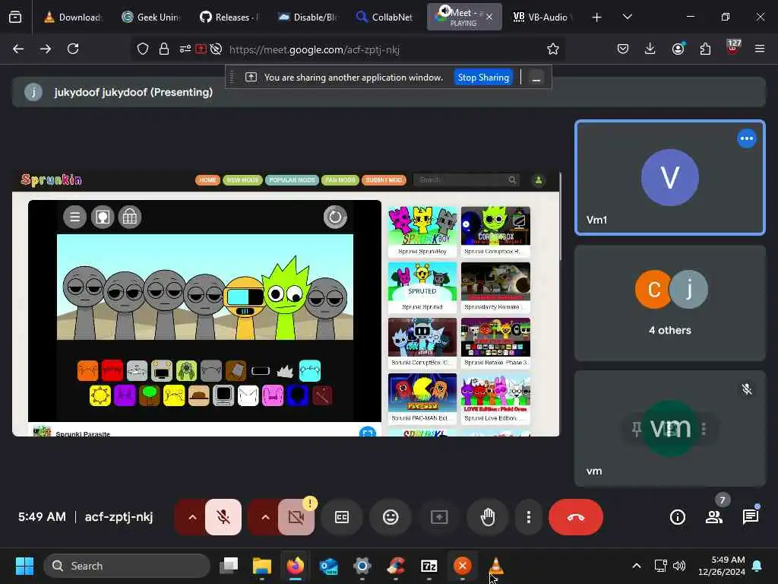Open File Explorer from taskbar

pos(262,566)
